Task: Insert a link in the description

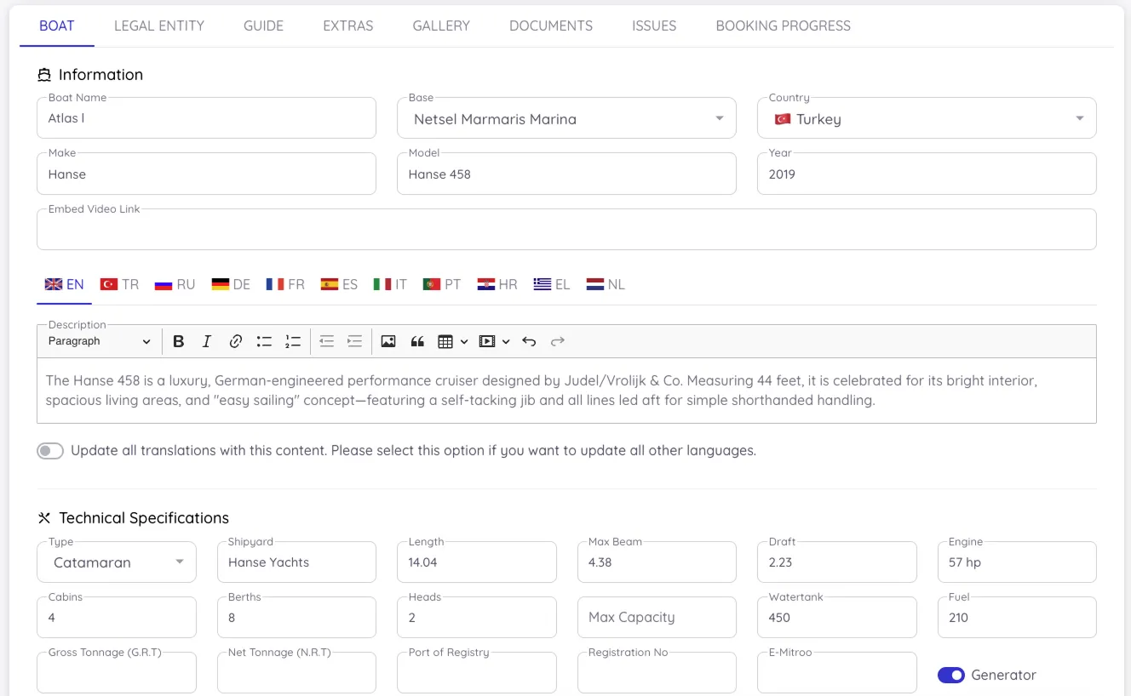Action: [x=236, y=341]
